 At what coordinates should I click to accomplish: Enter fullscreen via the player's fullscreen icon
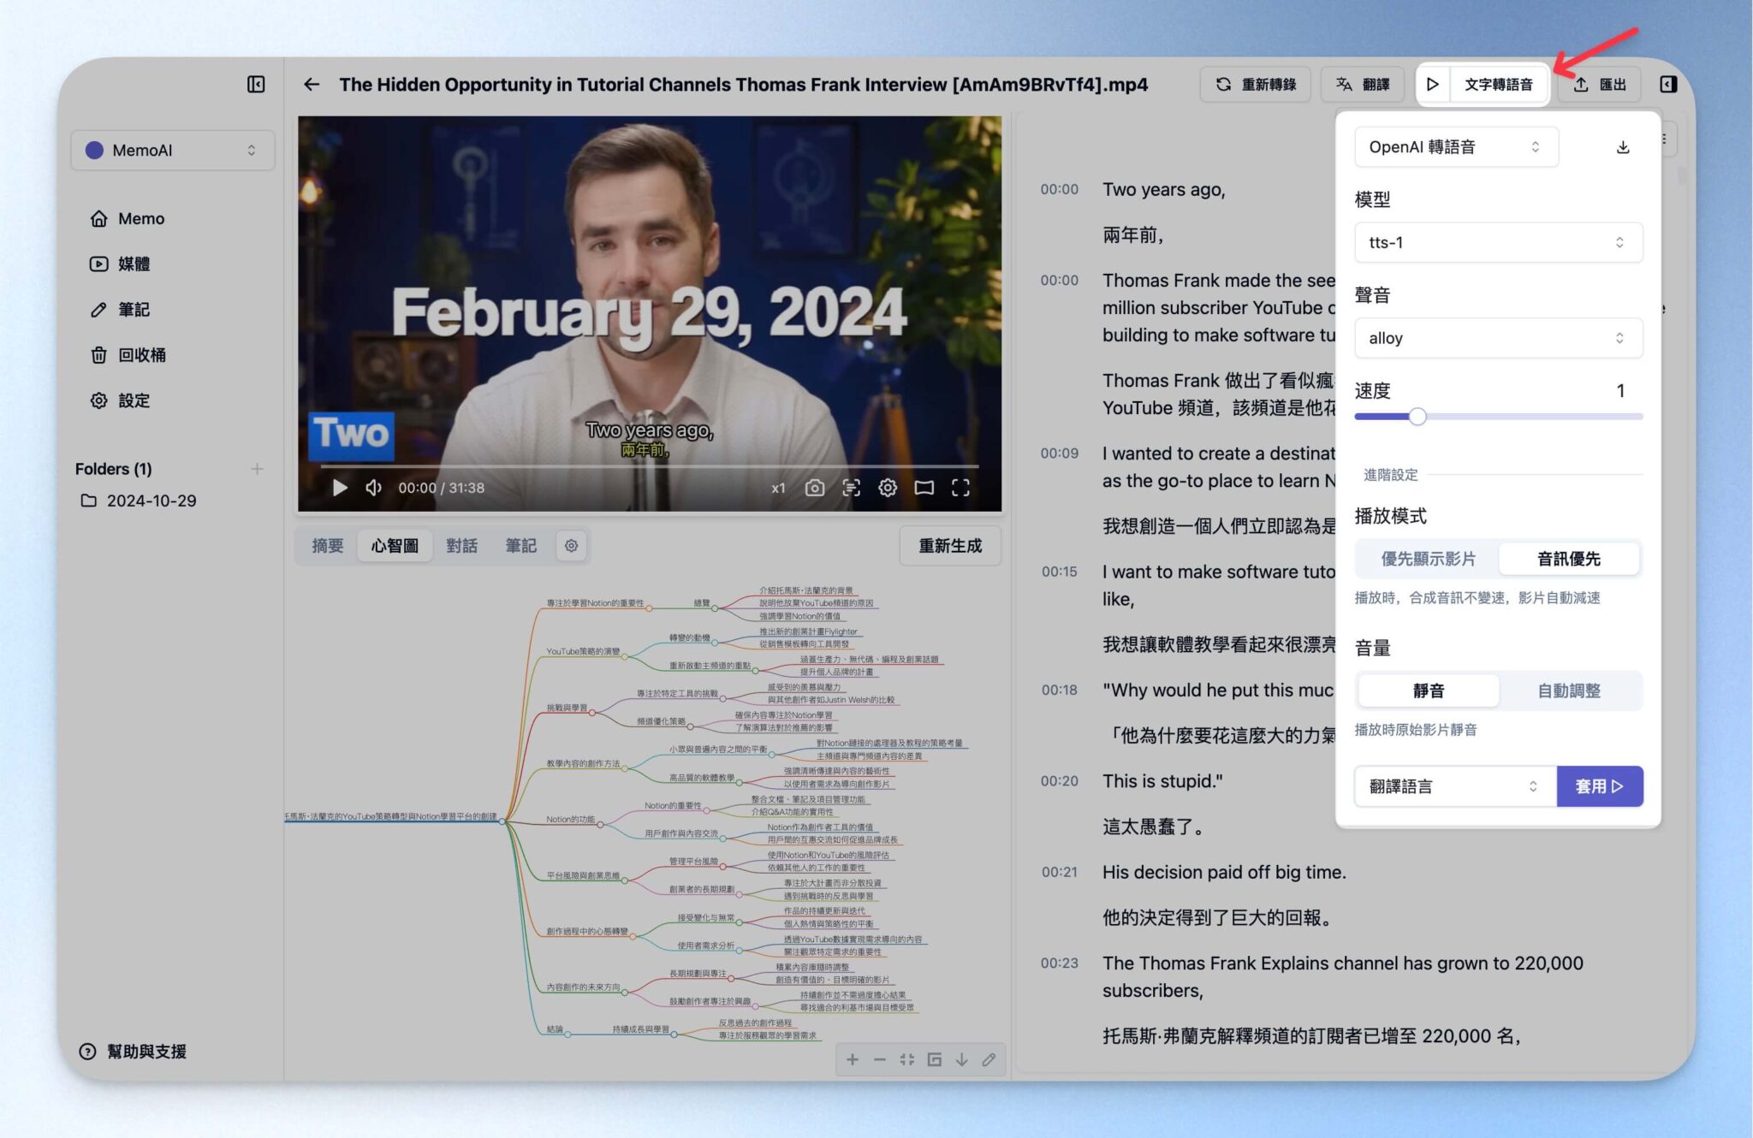pos(960,488)
